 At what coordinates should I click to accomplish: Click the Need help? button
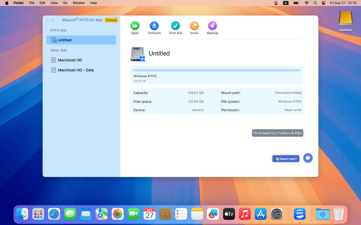285,159
